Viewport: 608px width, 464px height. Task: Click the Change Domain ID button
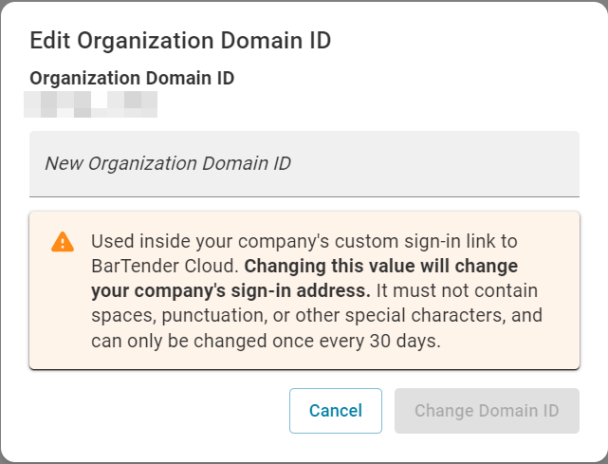click(x=487, y=411)
